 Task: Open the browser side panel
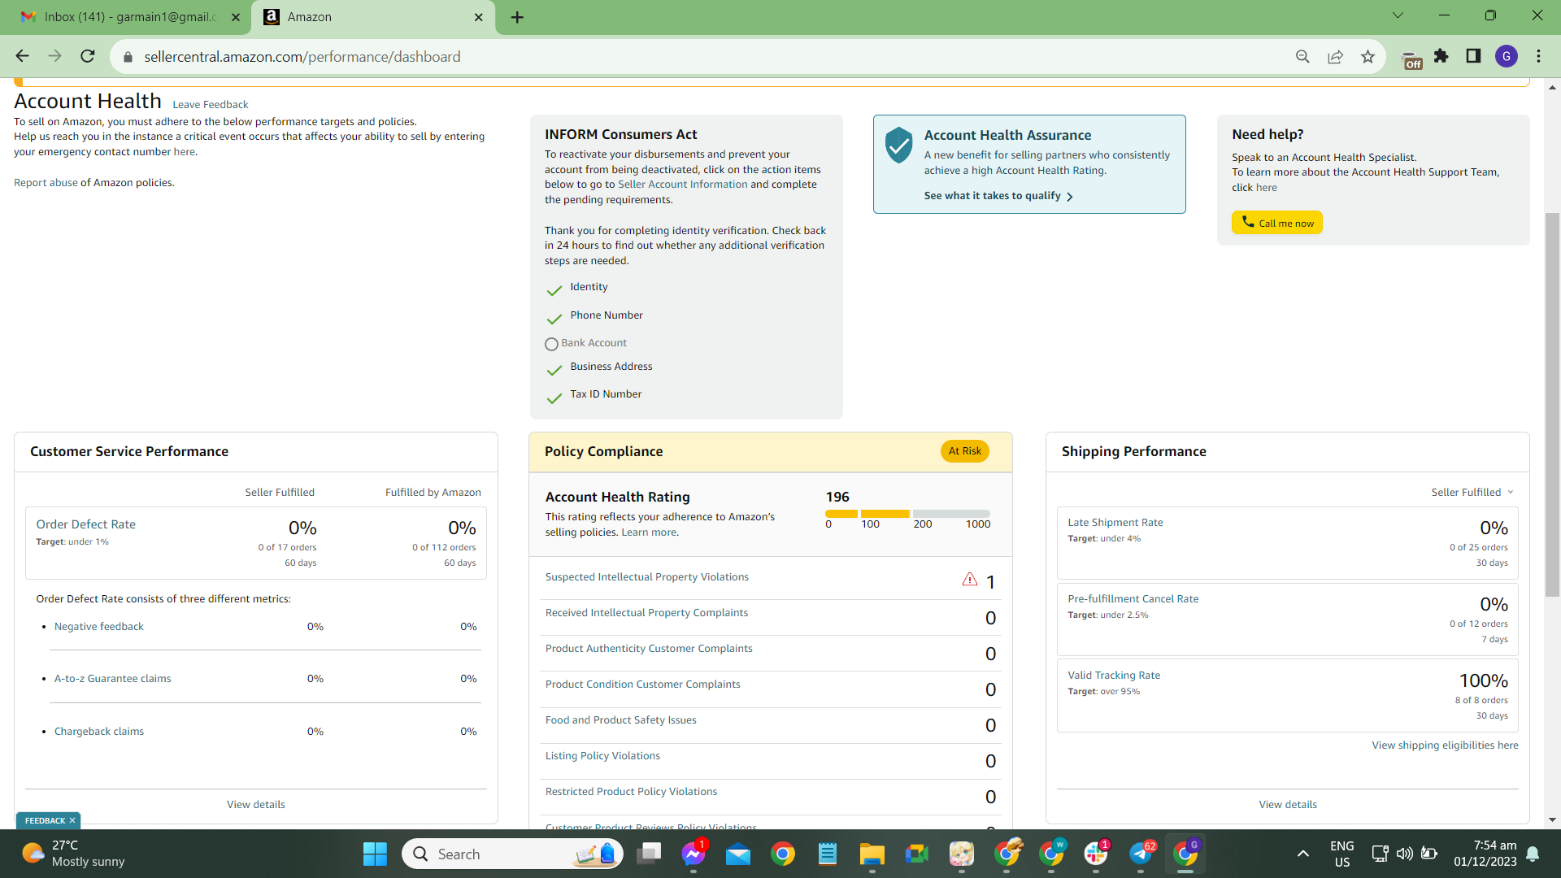1473,56
